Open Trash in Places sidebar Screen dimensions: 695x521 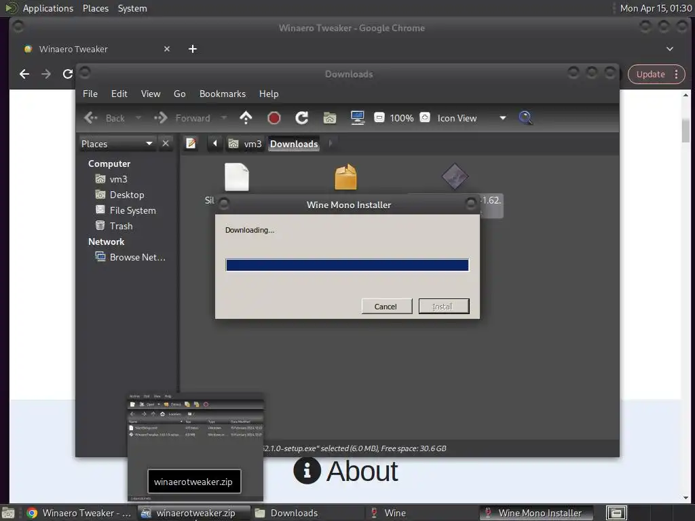coord(121,226)
